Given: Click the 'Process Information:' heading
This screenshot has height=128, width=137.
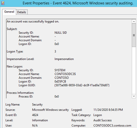Looking at the screenshot, I should (20, 93).
